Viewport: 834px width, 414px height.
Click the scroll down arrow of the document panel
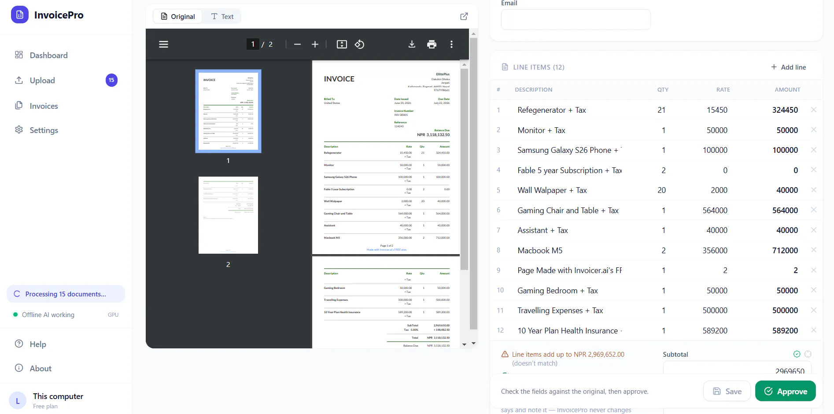pos(473,343)
